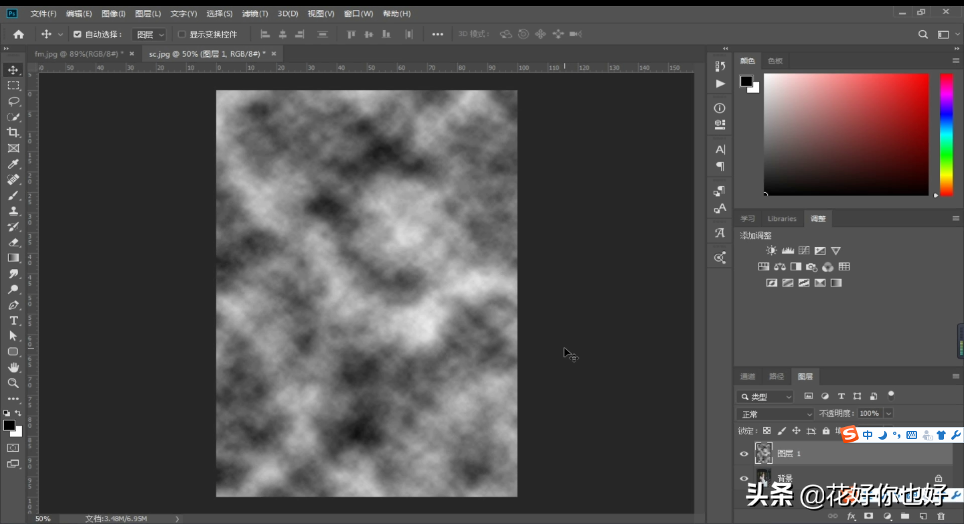Select the Brush tool

[x=13, y=195]
